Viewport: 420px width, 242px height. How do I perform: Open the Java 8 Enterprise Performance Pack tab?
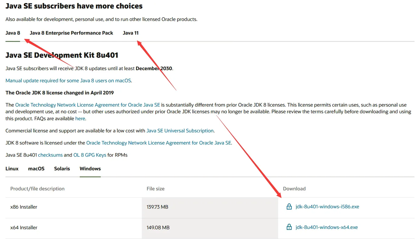(71, 33)
